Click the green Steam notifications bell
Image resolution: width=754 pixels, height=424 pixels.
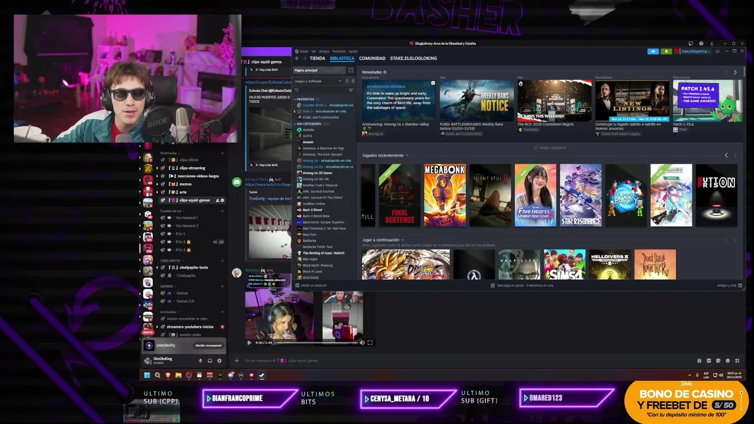[666, 51]
